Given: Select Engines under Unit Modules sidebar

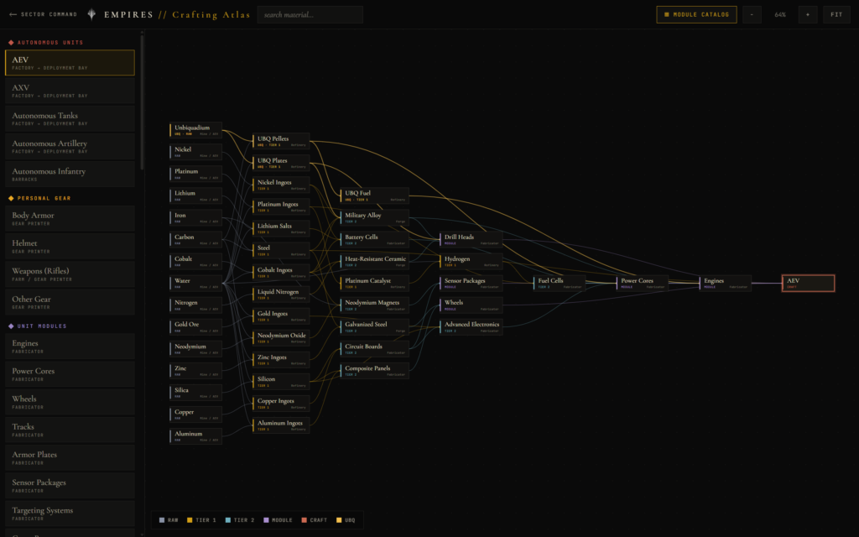Looking at the screenshot, I should tap(70, 347).
